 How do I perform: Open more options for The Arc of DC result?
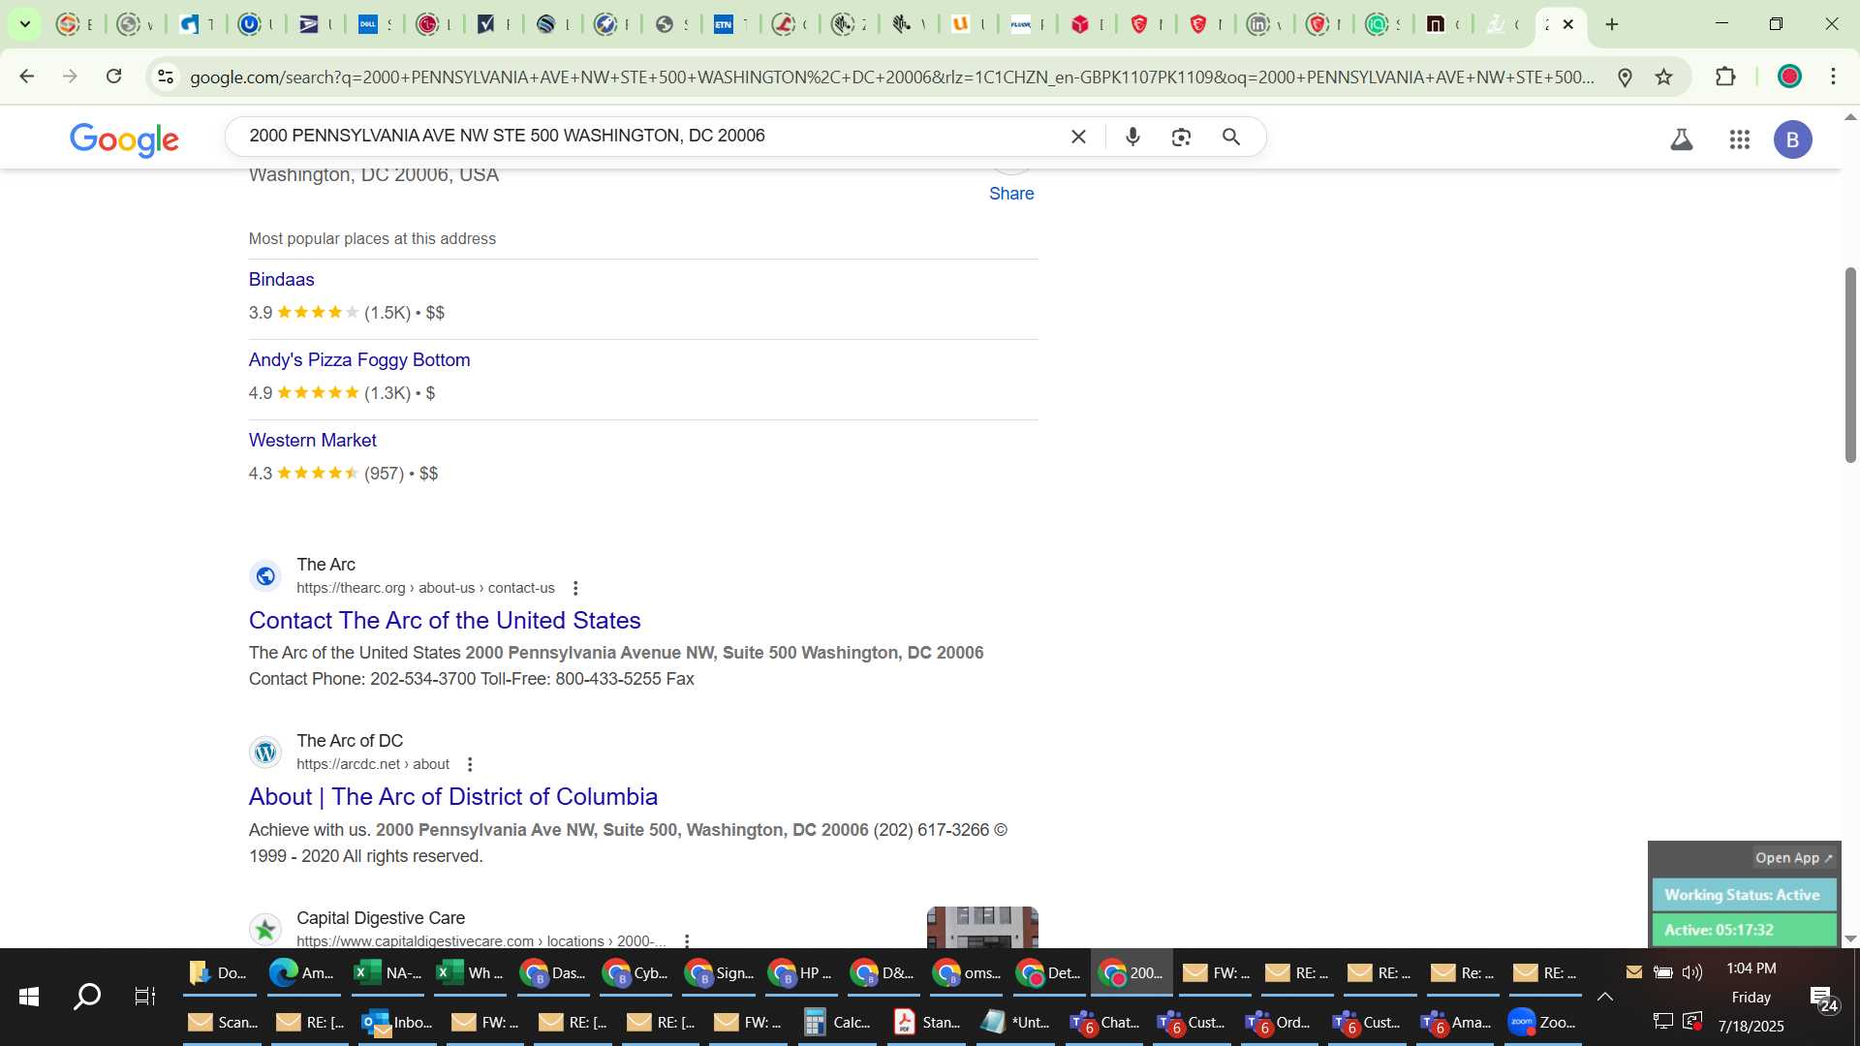pos(470,765)
